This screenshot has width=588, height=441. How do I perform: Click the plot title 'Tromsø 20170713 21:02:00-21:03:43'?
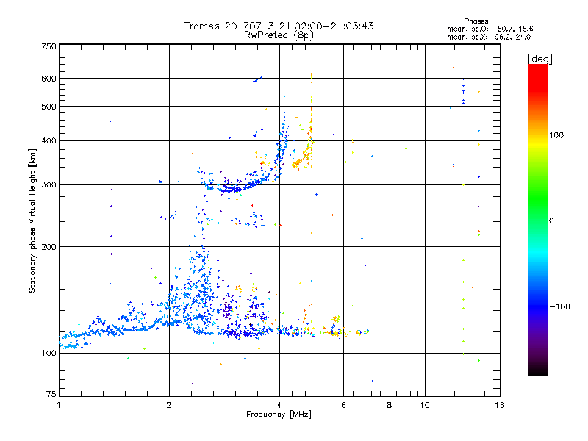point(279,26)
